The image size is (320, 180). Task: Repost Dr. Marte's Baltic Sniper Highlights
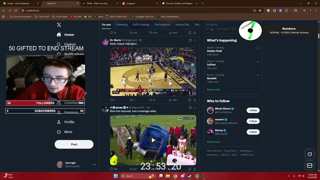pyautogui.click(x=131, y=100)
